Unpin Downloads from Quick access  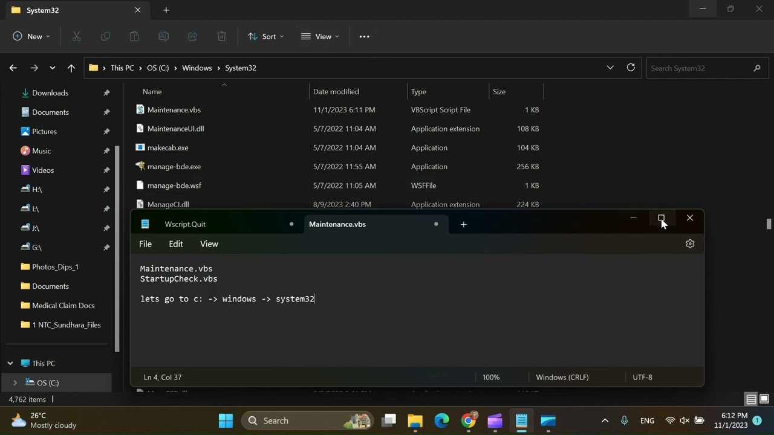click(106, 93)
